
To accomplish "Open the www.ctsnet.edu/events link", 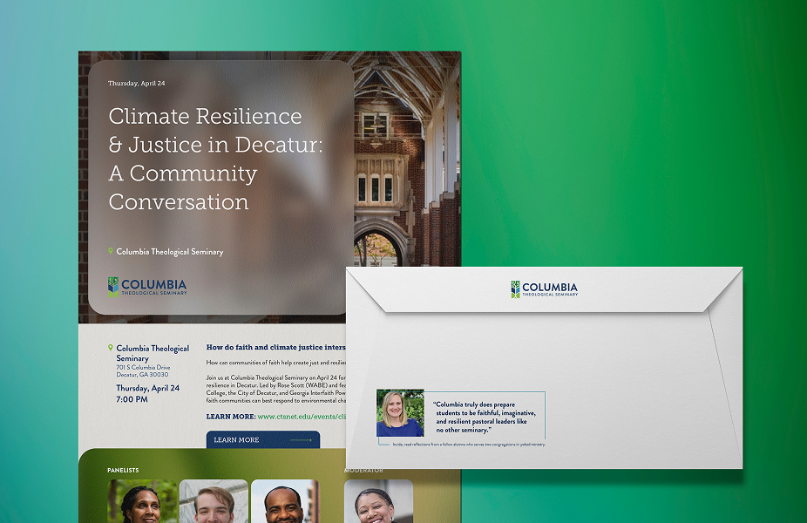I will coord(302,417).
